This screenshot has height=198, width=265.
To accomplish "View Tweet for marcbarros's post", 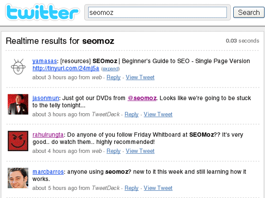I will (x=158, y=188).
